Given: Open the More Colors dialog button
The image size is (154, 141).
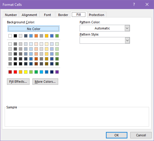Looking at the screenshot, I should point(45,82).
